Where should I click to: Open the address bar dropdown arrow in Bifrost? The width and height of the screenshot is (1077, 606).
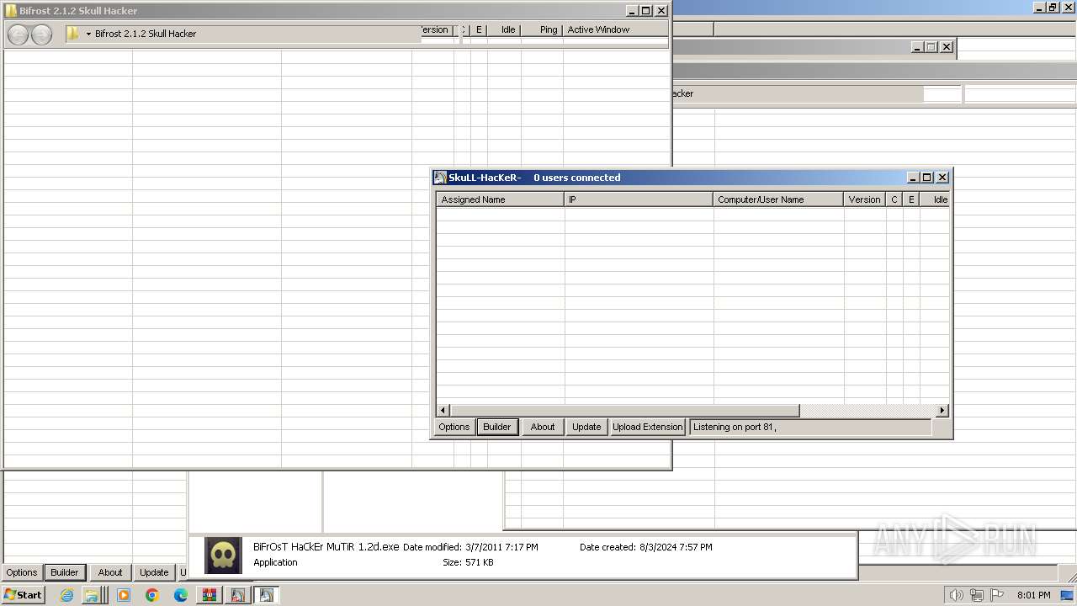(x=88, y=35)
